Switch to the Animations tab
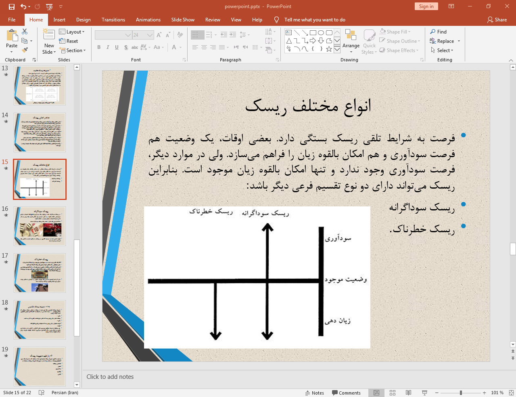This screenshot has width=516, height=397. point(148,19)
